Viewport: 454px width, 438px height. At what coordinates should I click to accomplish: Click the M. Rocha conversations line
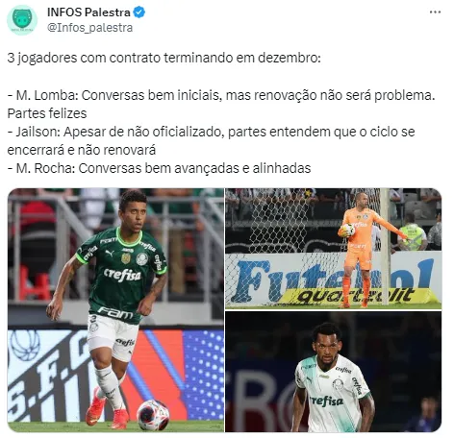click(159, 168)
